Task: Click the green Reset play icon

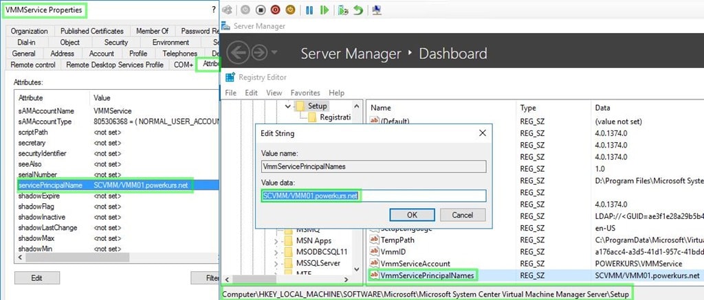Action: (x=324, y=10)
